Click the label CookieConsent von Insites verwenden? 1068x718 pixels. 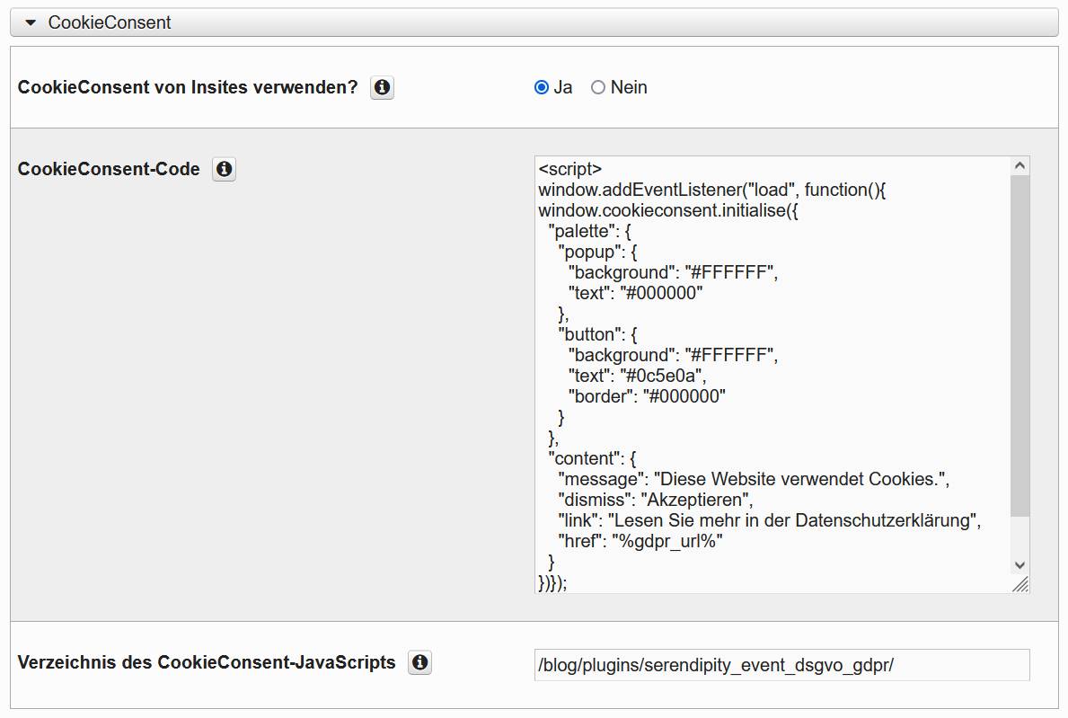(x=188, y=87)
